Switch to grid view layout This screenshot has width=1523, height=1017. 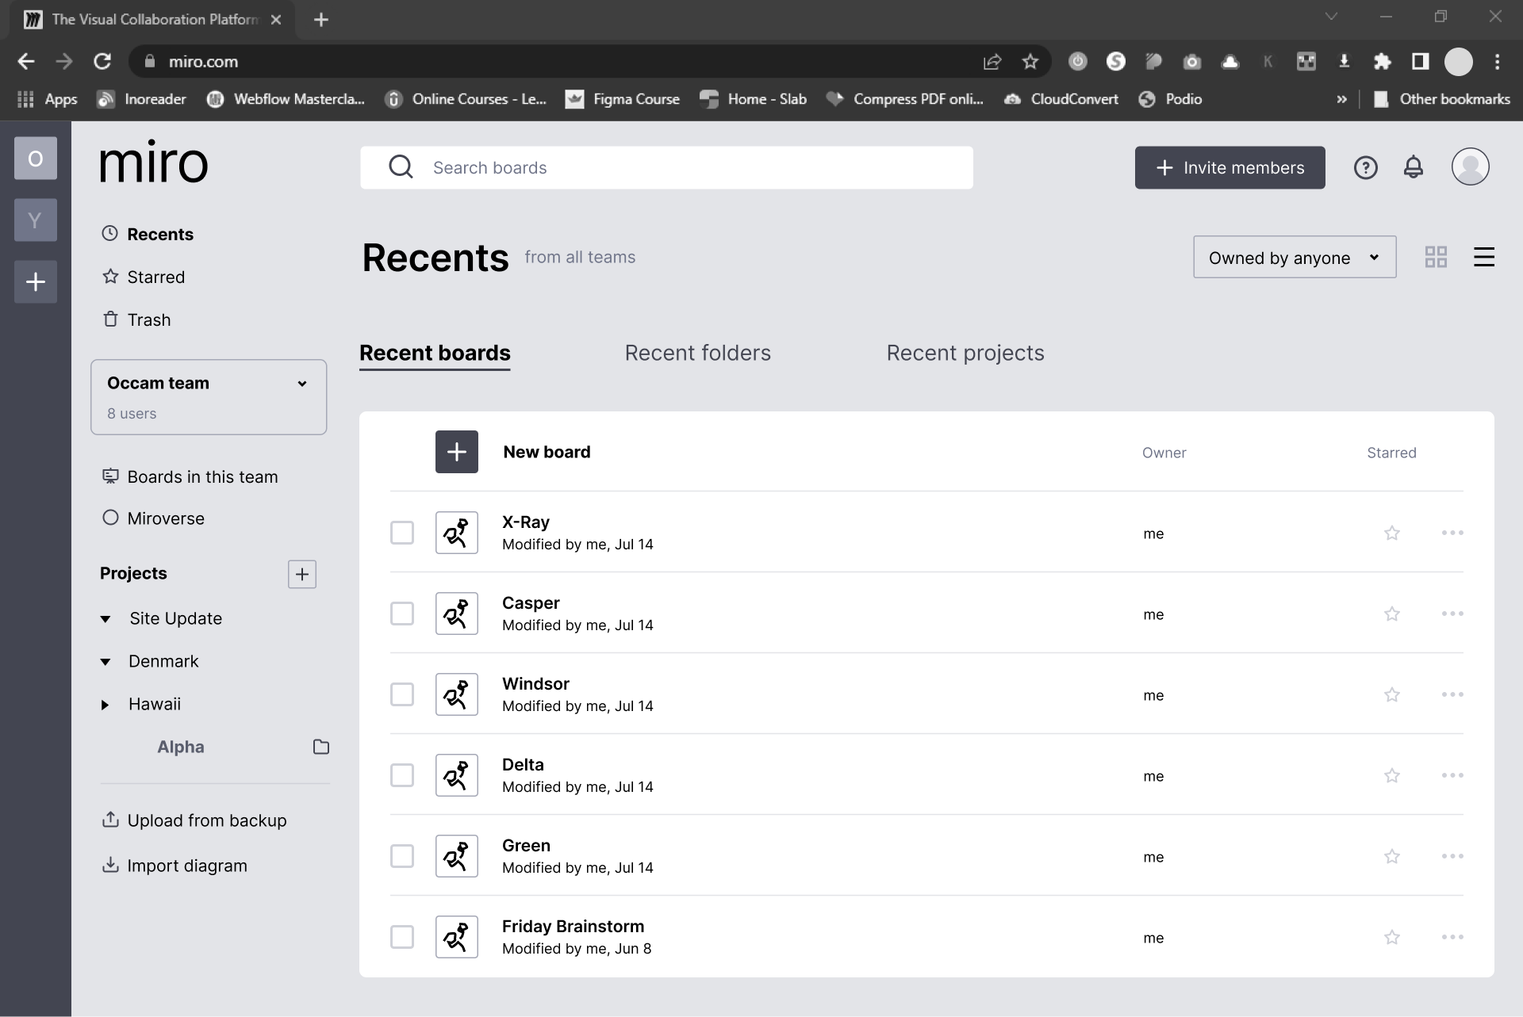(1436, 257)
